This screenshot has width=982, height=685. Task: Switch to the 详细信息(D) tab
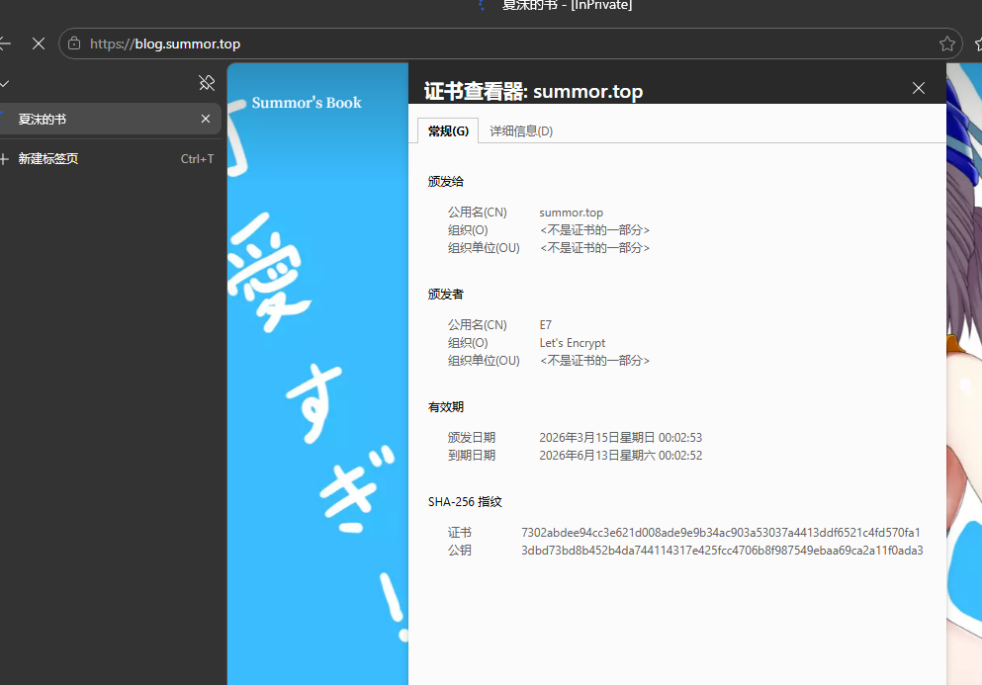[521, 130]
